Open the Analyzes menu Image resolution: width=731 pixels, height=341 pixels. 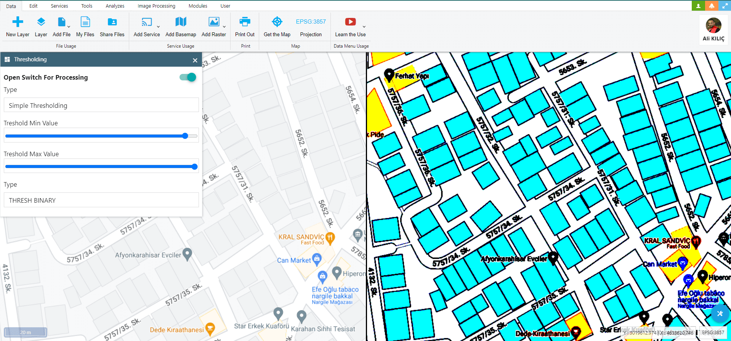tap(115, 6)
